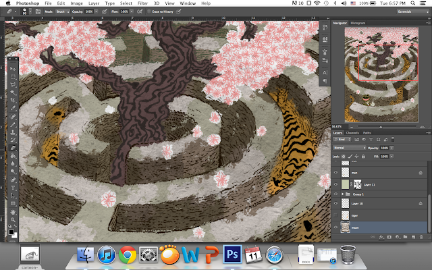Image resolution: width=432 pixels, height=270 pixels.
Task: Select the Brush tool in the toolbox
Action: click(13, 124)
